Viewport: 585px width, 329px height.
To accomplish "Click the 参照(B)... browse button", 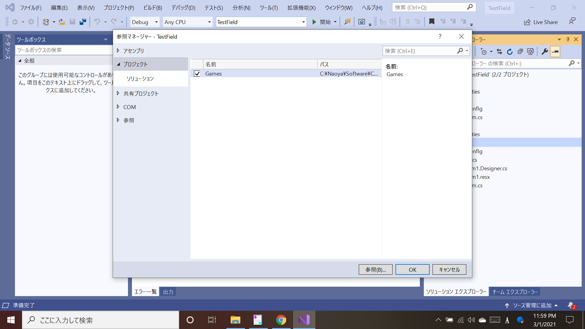I will coord(375,270).
